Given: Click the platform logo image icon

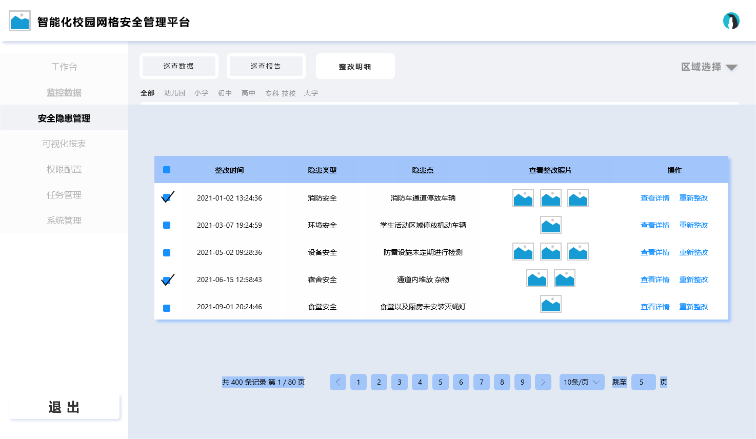Looking at the screenshot, I should [x=19, y=21].
